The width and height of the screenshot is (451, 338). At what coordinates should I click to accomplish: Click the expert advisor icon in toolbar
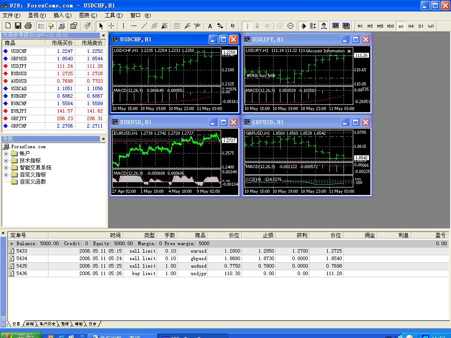(324, 26)
